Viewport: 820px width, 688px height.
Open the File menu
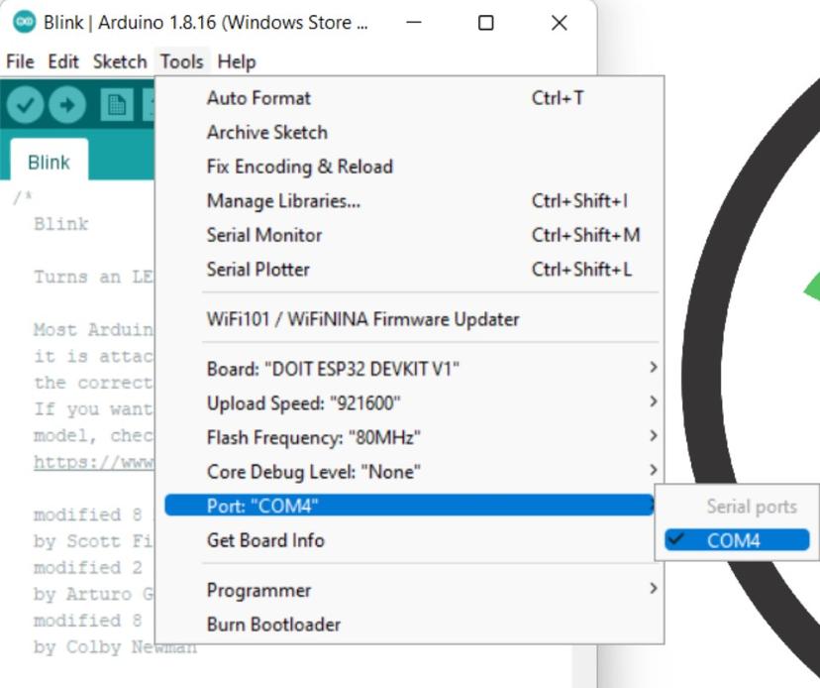[20, 61]
